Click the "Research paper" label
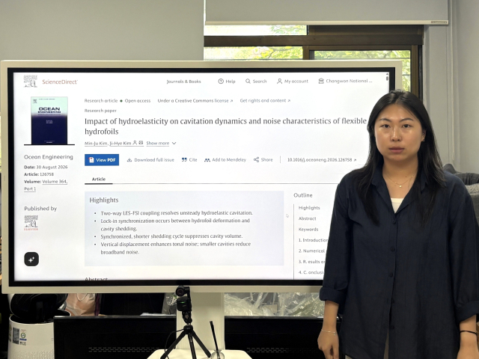The image size is (479, 359). point(100,111)
